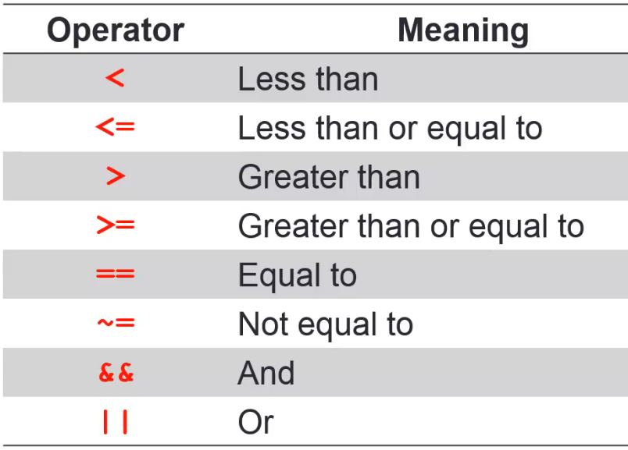Click the table's top border line
The height and width of the screenshot is (450, 628).
pyautogui.click(x=314, y=5)
